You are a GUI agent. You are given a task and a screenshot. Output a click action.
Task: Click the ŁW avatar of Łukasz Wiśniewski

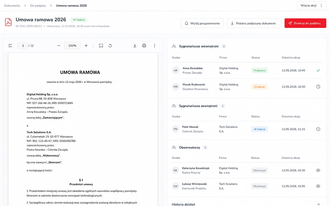[176, 186]
